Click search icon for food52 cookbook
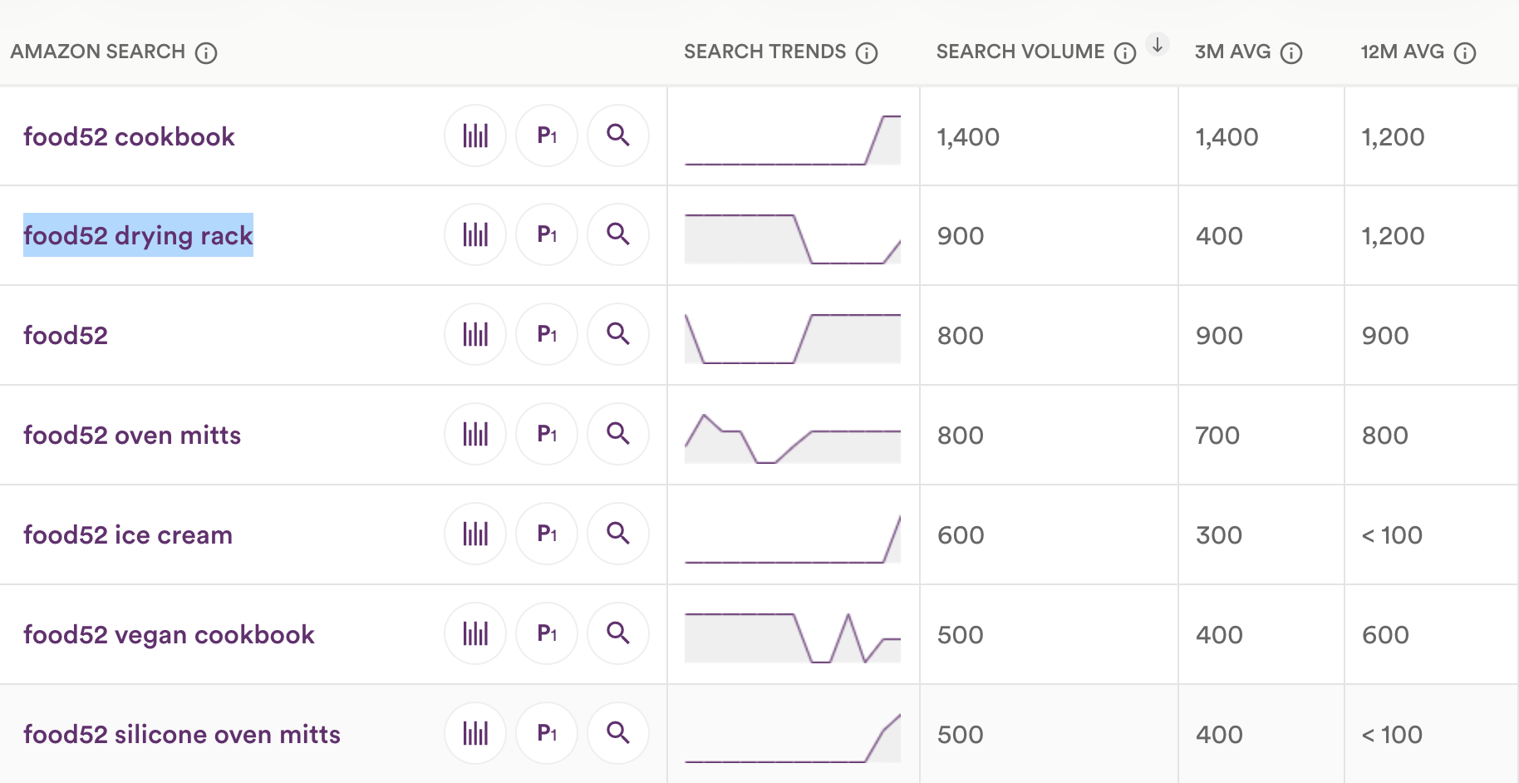 click(x=618, y=135)
